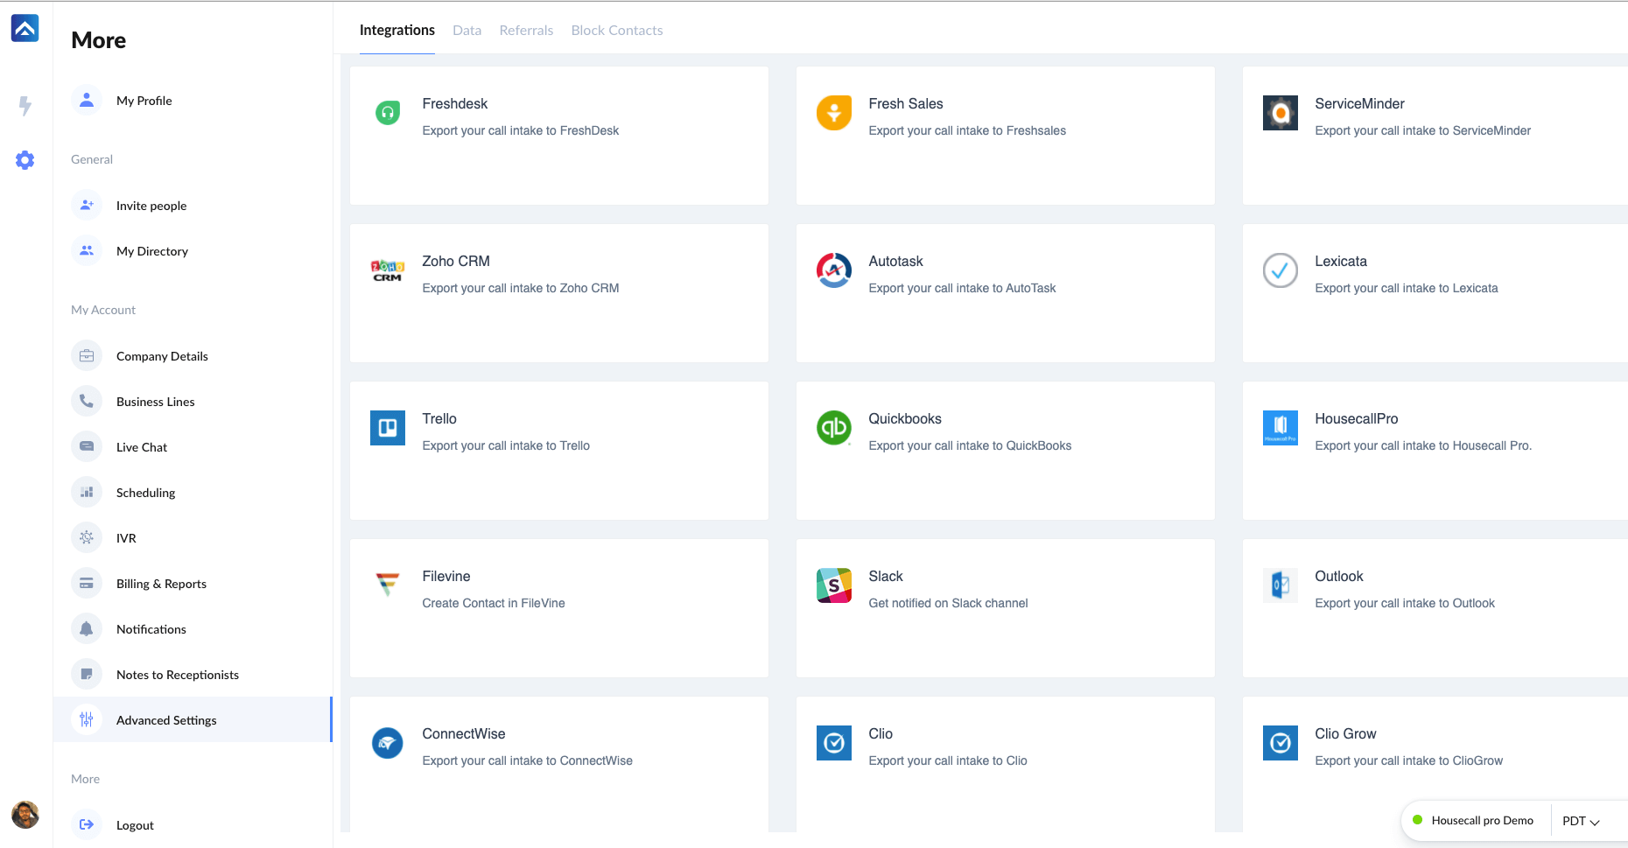
Task: Go to Business Lines settings
Action: pos(156,402)
